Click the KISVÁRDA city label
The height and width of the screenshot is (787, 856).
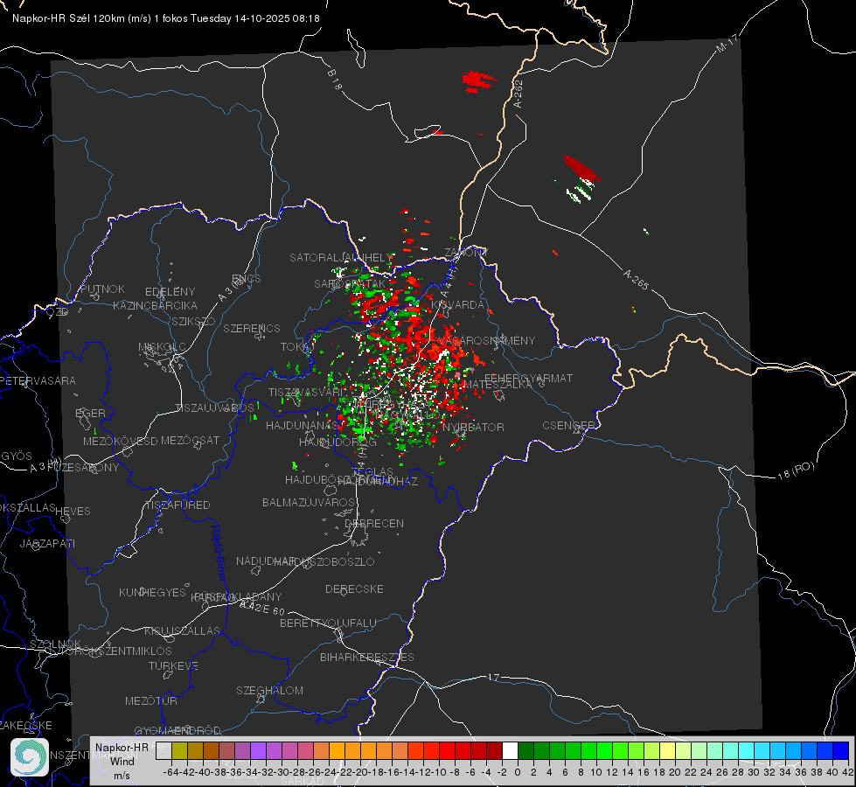click(458, 305)
